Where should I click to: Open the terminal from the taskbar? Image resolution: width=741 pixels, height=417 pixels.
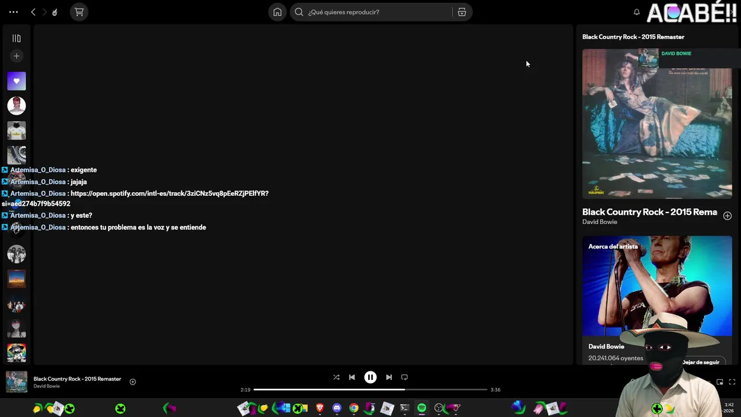coord(405,408)
